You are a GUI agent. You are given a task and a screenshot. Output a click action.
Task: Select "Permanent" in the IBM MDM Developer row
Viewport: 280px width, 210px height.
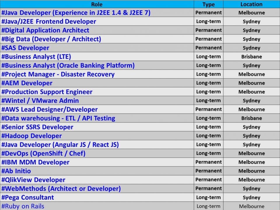point(209,162)
